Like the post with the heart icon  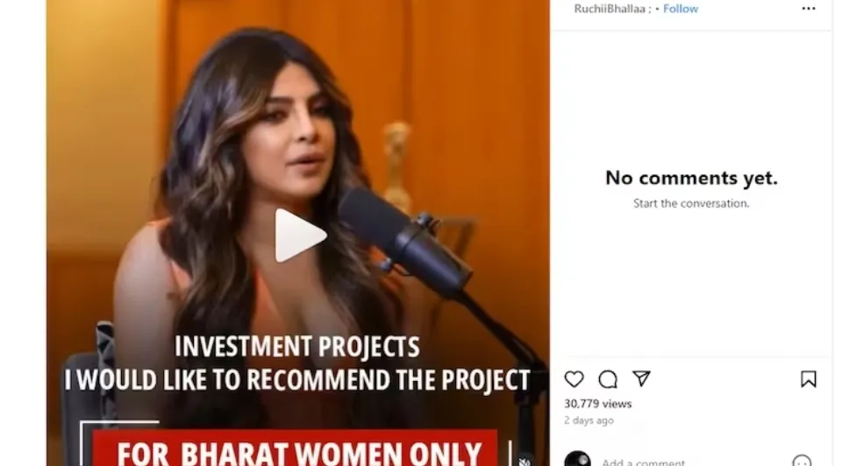[574, 379]
